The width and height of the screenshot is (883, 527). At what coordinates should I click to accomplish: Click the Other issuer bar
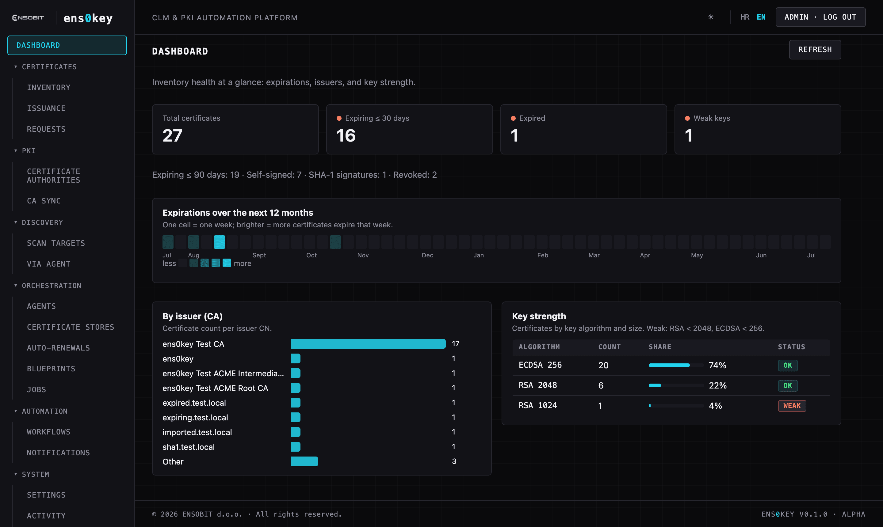304,461
